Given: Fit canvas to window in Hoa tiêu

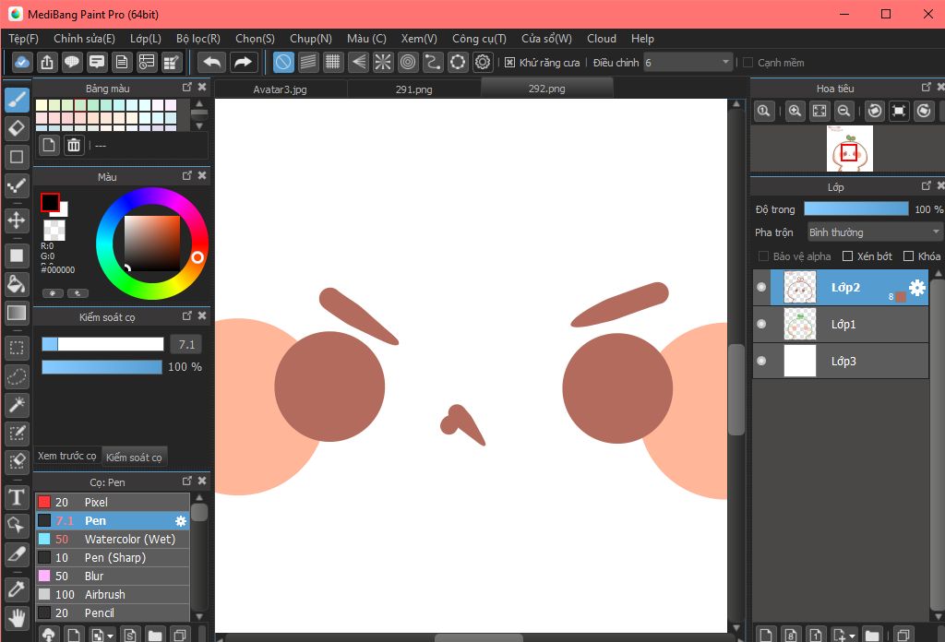Looking at the screenshot, I should [x=819, y=111].
